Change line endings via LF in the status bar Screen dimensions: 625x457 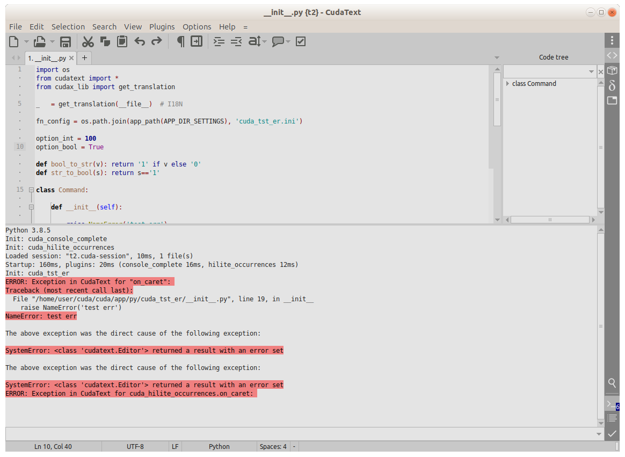pyautogui.click(x=175, y=447)
